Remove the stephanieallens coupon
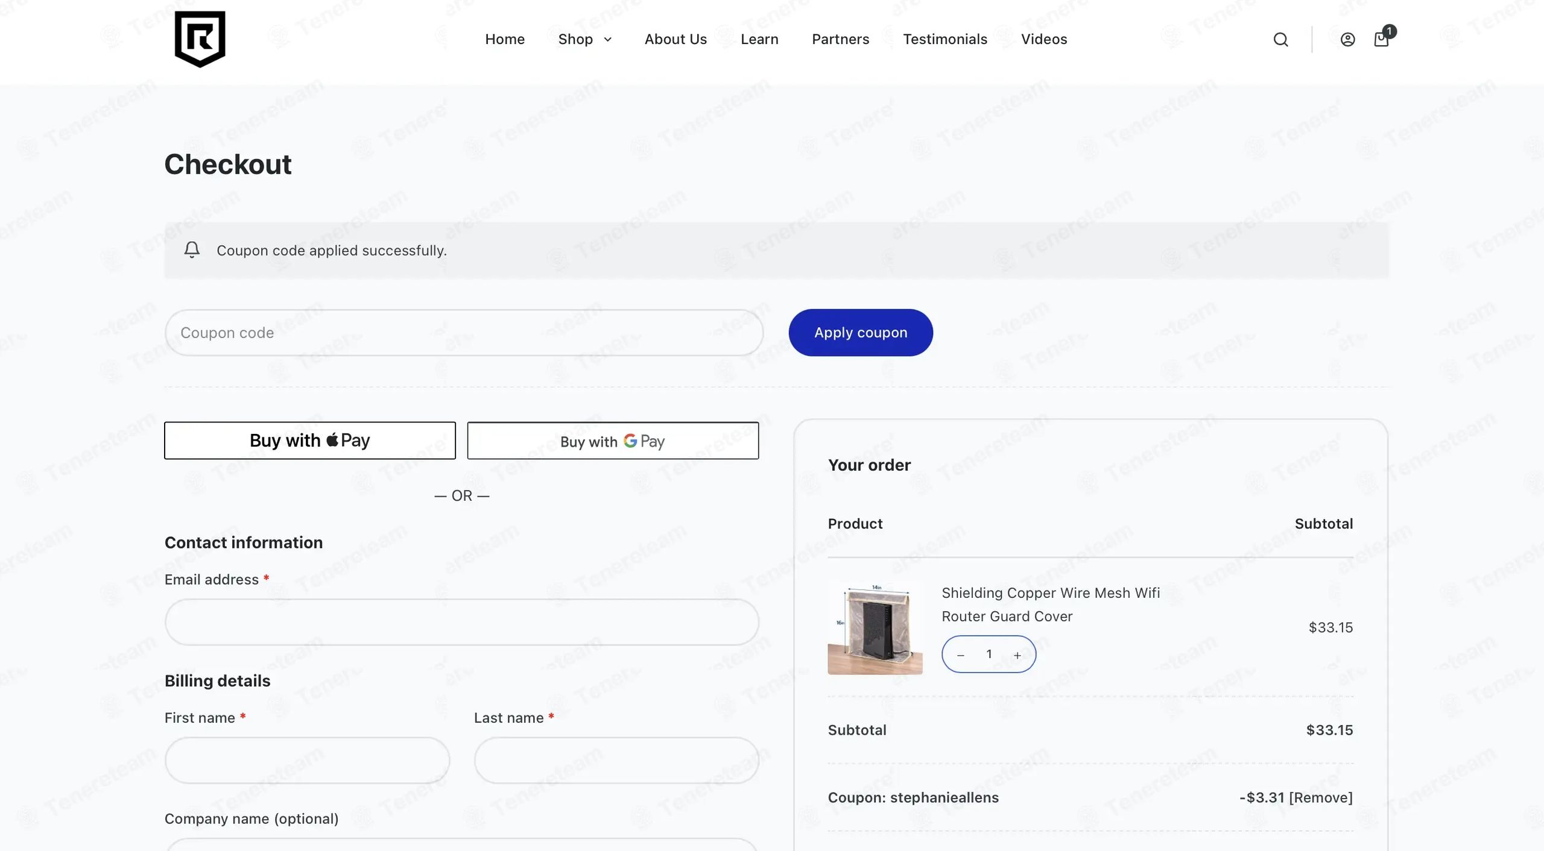This screenshot has width=1544, height=851. pos(1321,798)
